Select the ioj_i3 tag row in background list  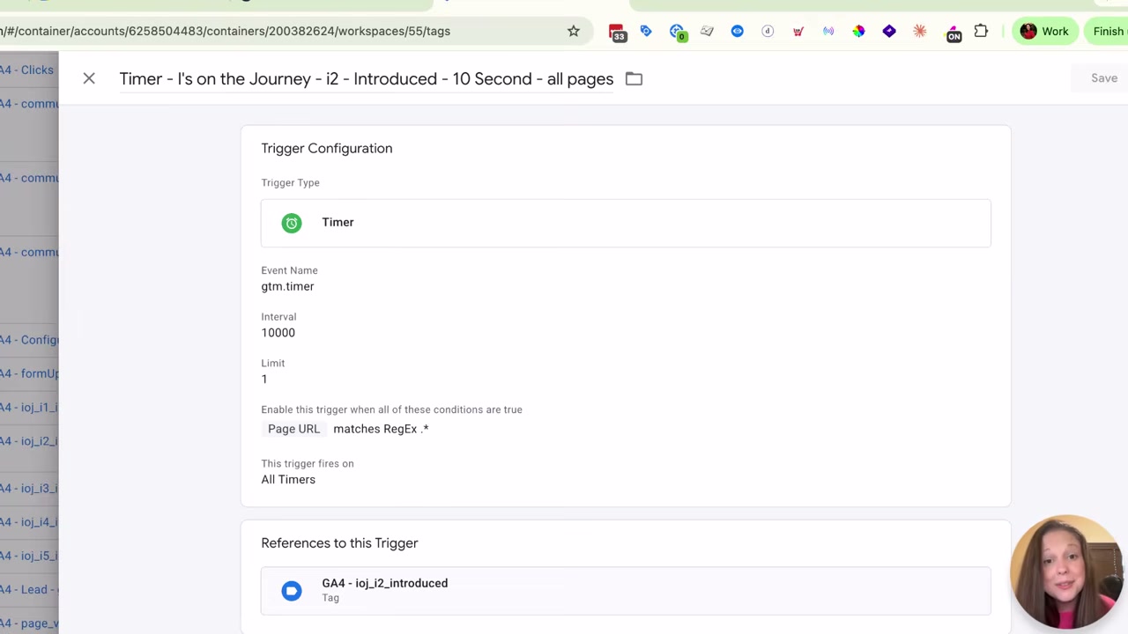pos(29,488)
